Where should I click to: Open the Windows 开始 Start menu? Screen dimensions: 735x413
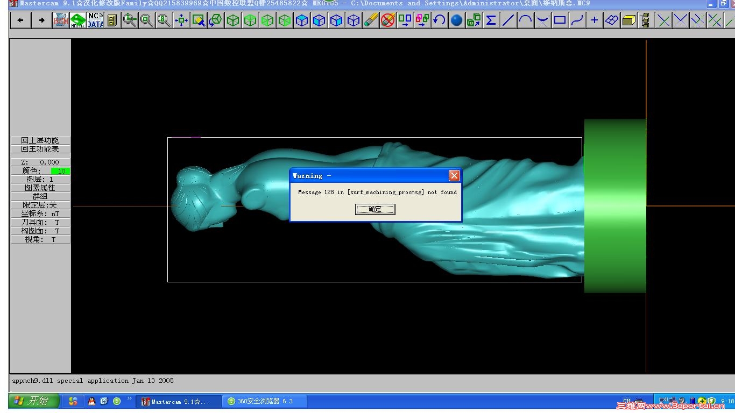(x=34, y=401)
